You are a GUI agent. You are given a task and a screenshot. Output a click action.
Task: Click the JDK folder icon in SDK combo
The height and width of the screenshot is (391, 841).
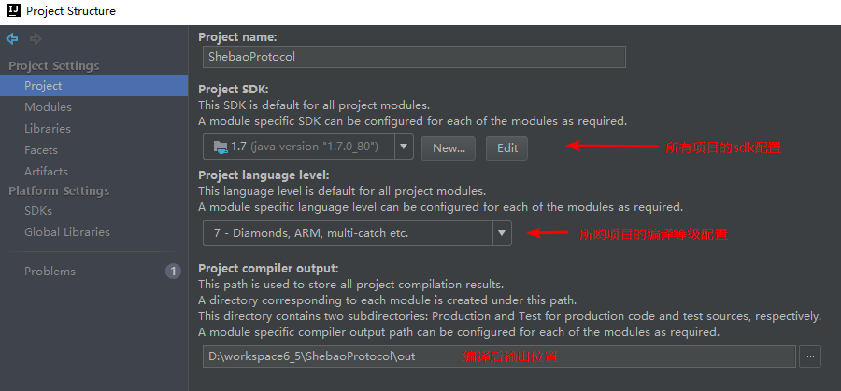pyautogui.click(x=220, y=147)
